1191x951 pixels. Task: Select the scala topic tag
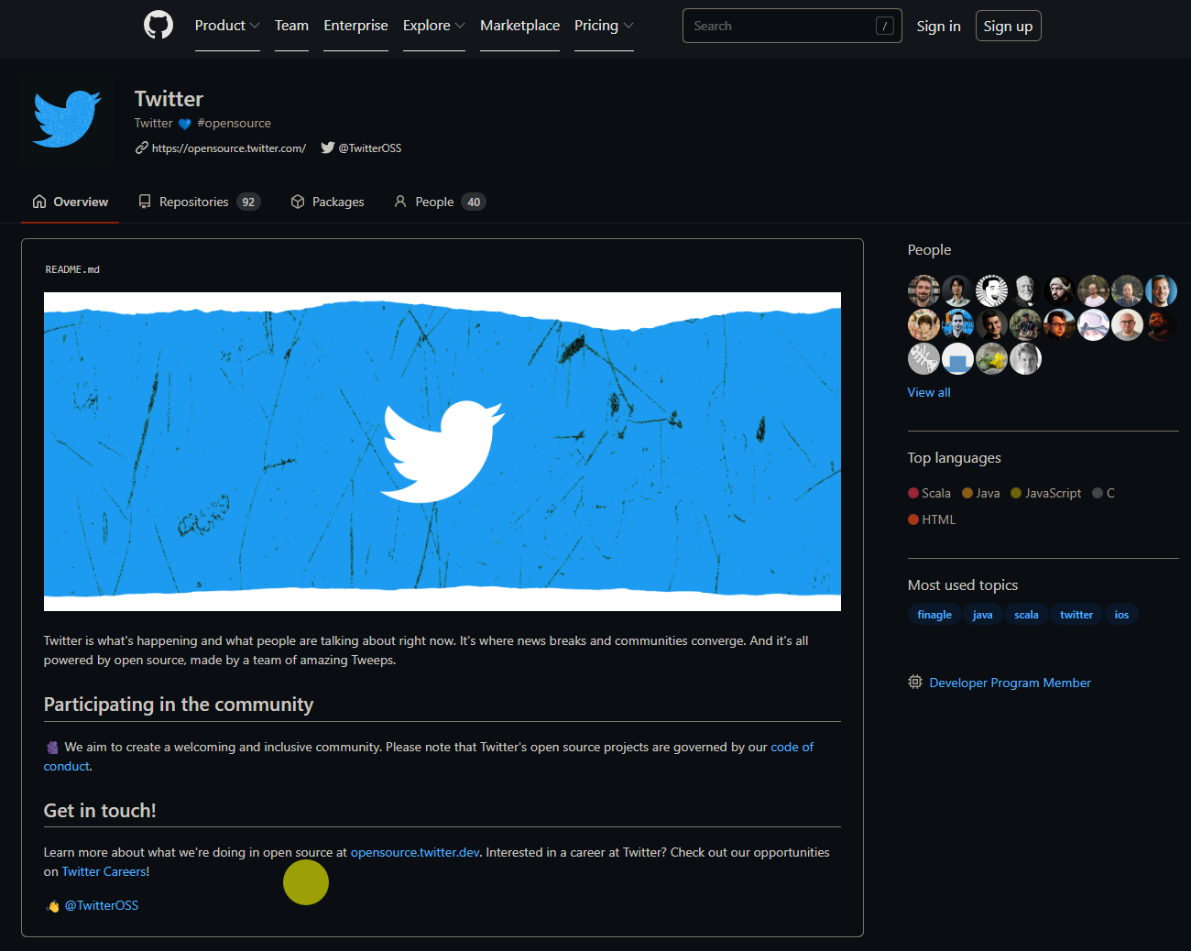(x=1026, y=615)
